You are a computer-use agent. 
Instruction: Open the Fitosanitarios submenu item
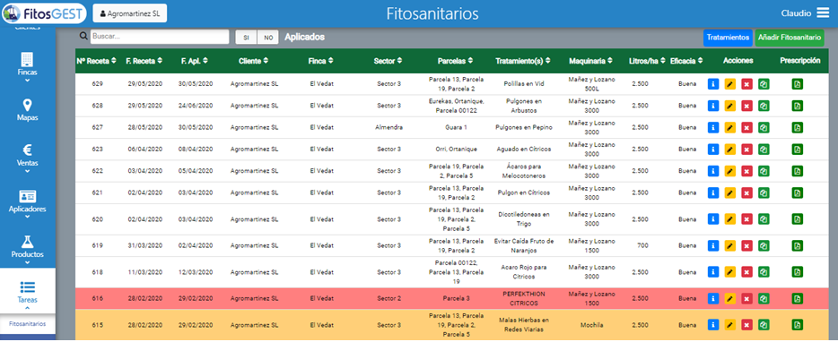pyautogui.click(x=27, y=324)
